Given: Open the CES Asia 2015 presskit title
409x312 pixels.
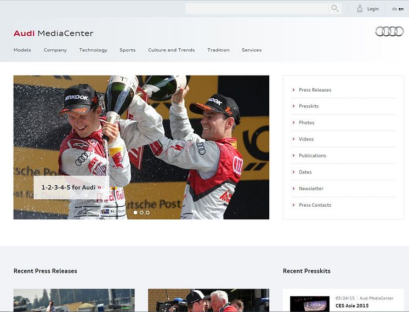Looking at the screenshot, I should [352, 305].
